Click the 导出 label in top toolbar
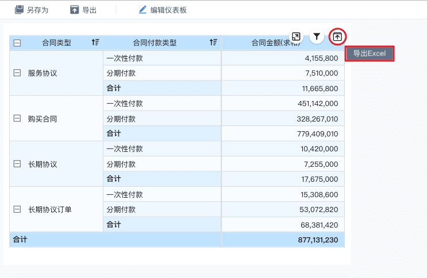Image resolution: width=427 pixels, height=278 pixels. click(89, 10)
